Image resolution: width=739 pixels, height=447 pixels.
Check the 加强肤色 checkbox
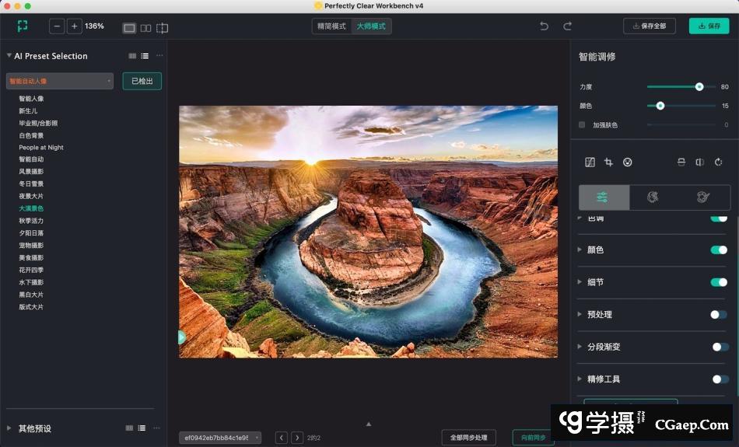[582, 124]
